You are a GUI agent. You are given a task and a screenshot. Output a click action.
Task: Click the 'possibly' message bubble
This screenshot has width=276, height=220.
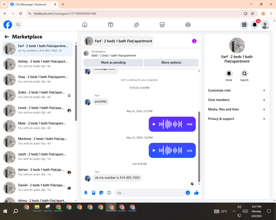click(x=100, y=102)
